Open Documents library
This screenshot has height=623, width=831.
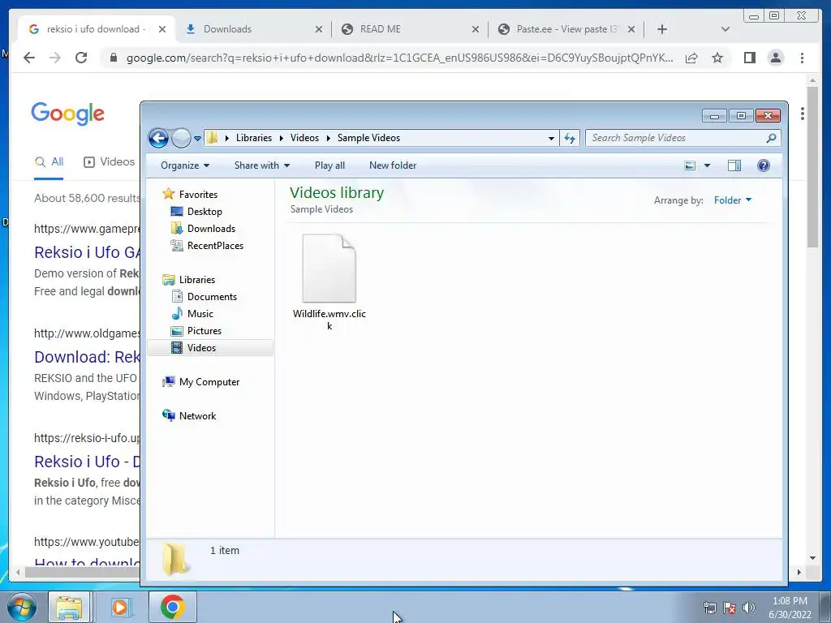(x=212, y=297)
